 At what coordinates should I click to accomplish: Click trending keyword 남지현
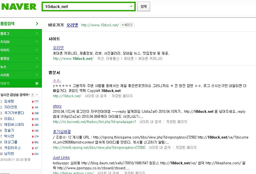9,153
